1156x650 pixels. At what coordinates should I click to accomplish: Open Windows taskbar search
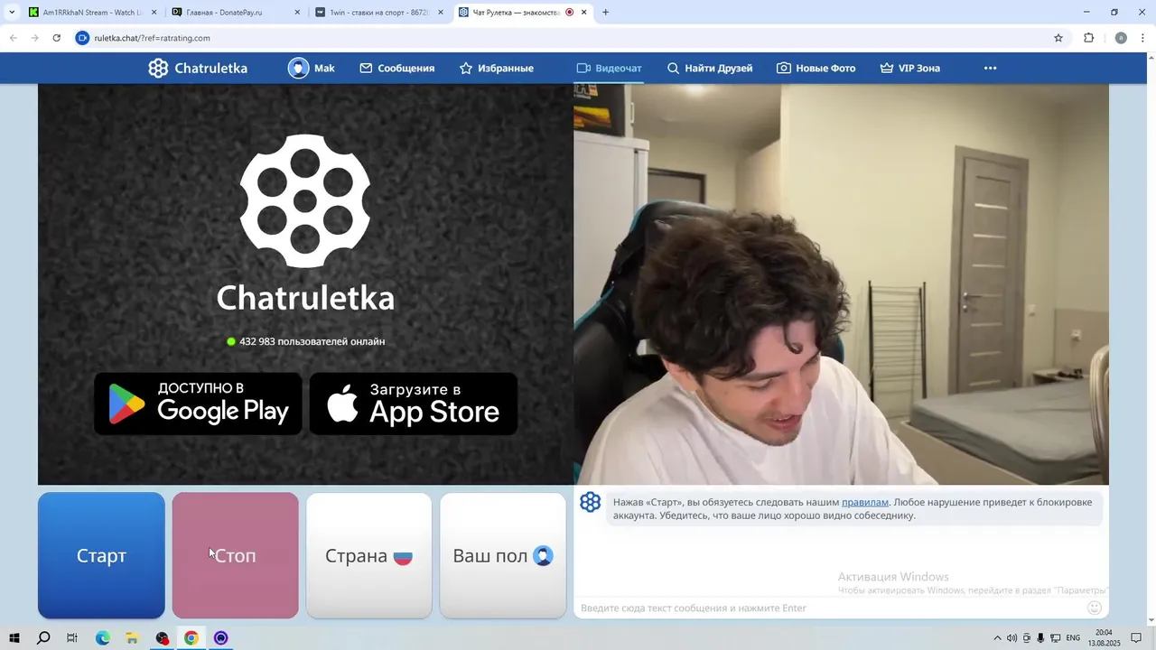[x=43, y=638]
